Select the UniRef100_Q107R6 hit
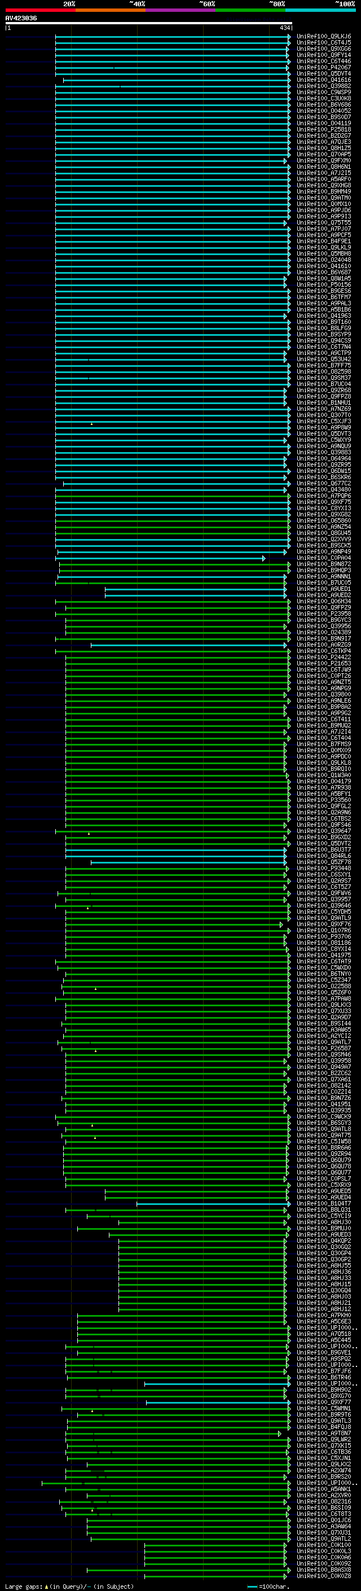 pyautogui.click(x=324, y=930)
